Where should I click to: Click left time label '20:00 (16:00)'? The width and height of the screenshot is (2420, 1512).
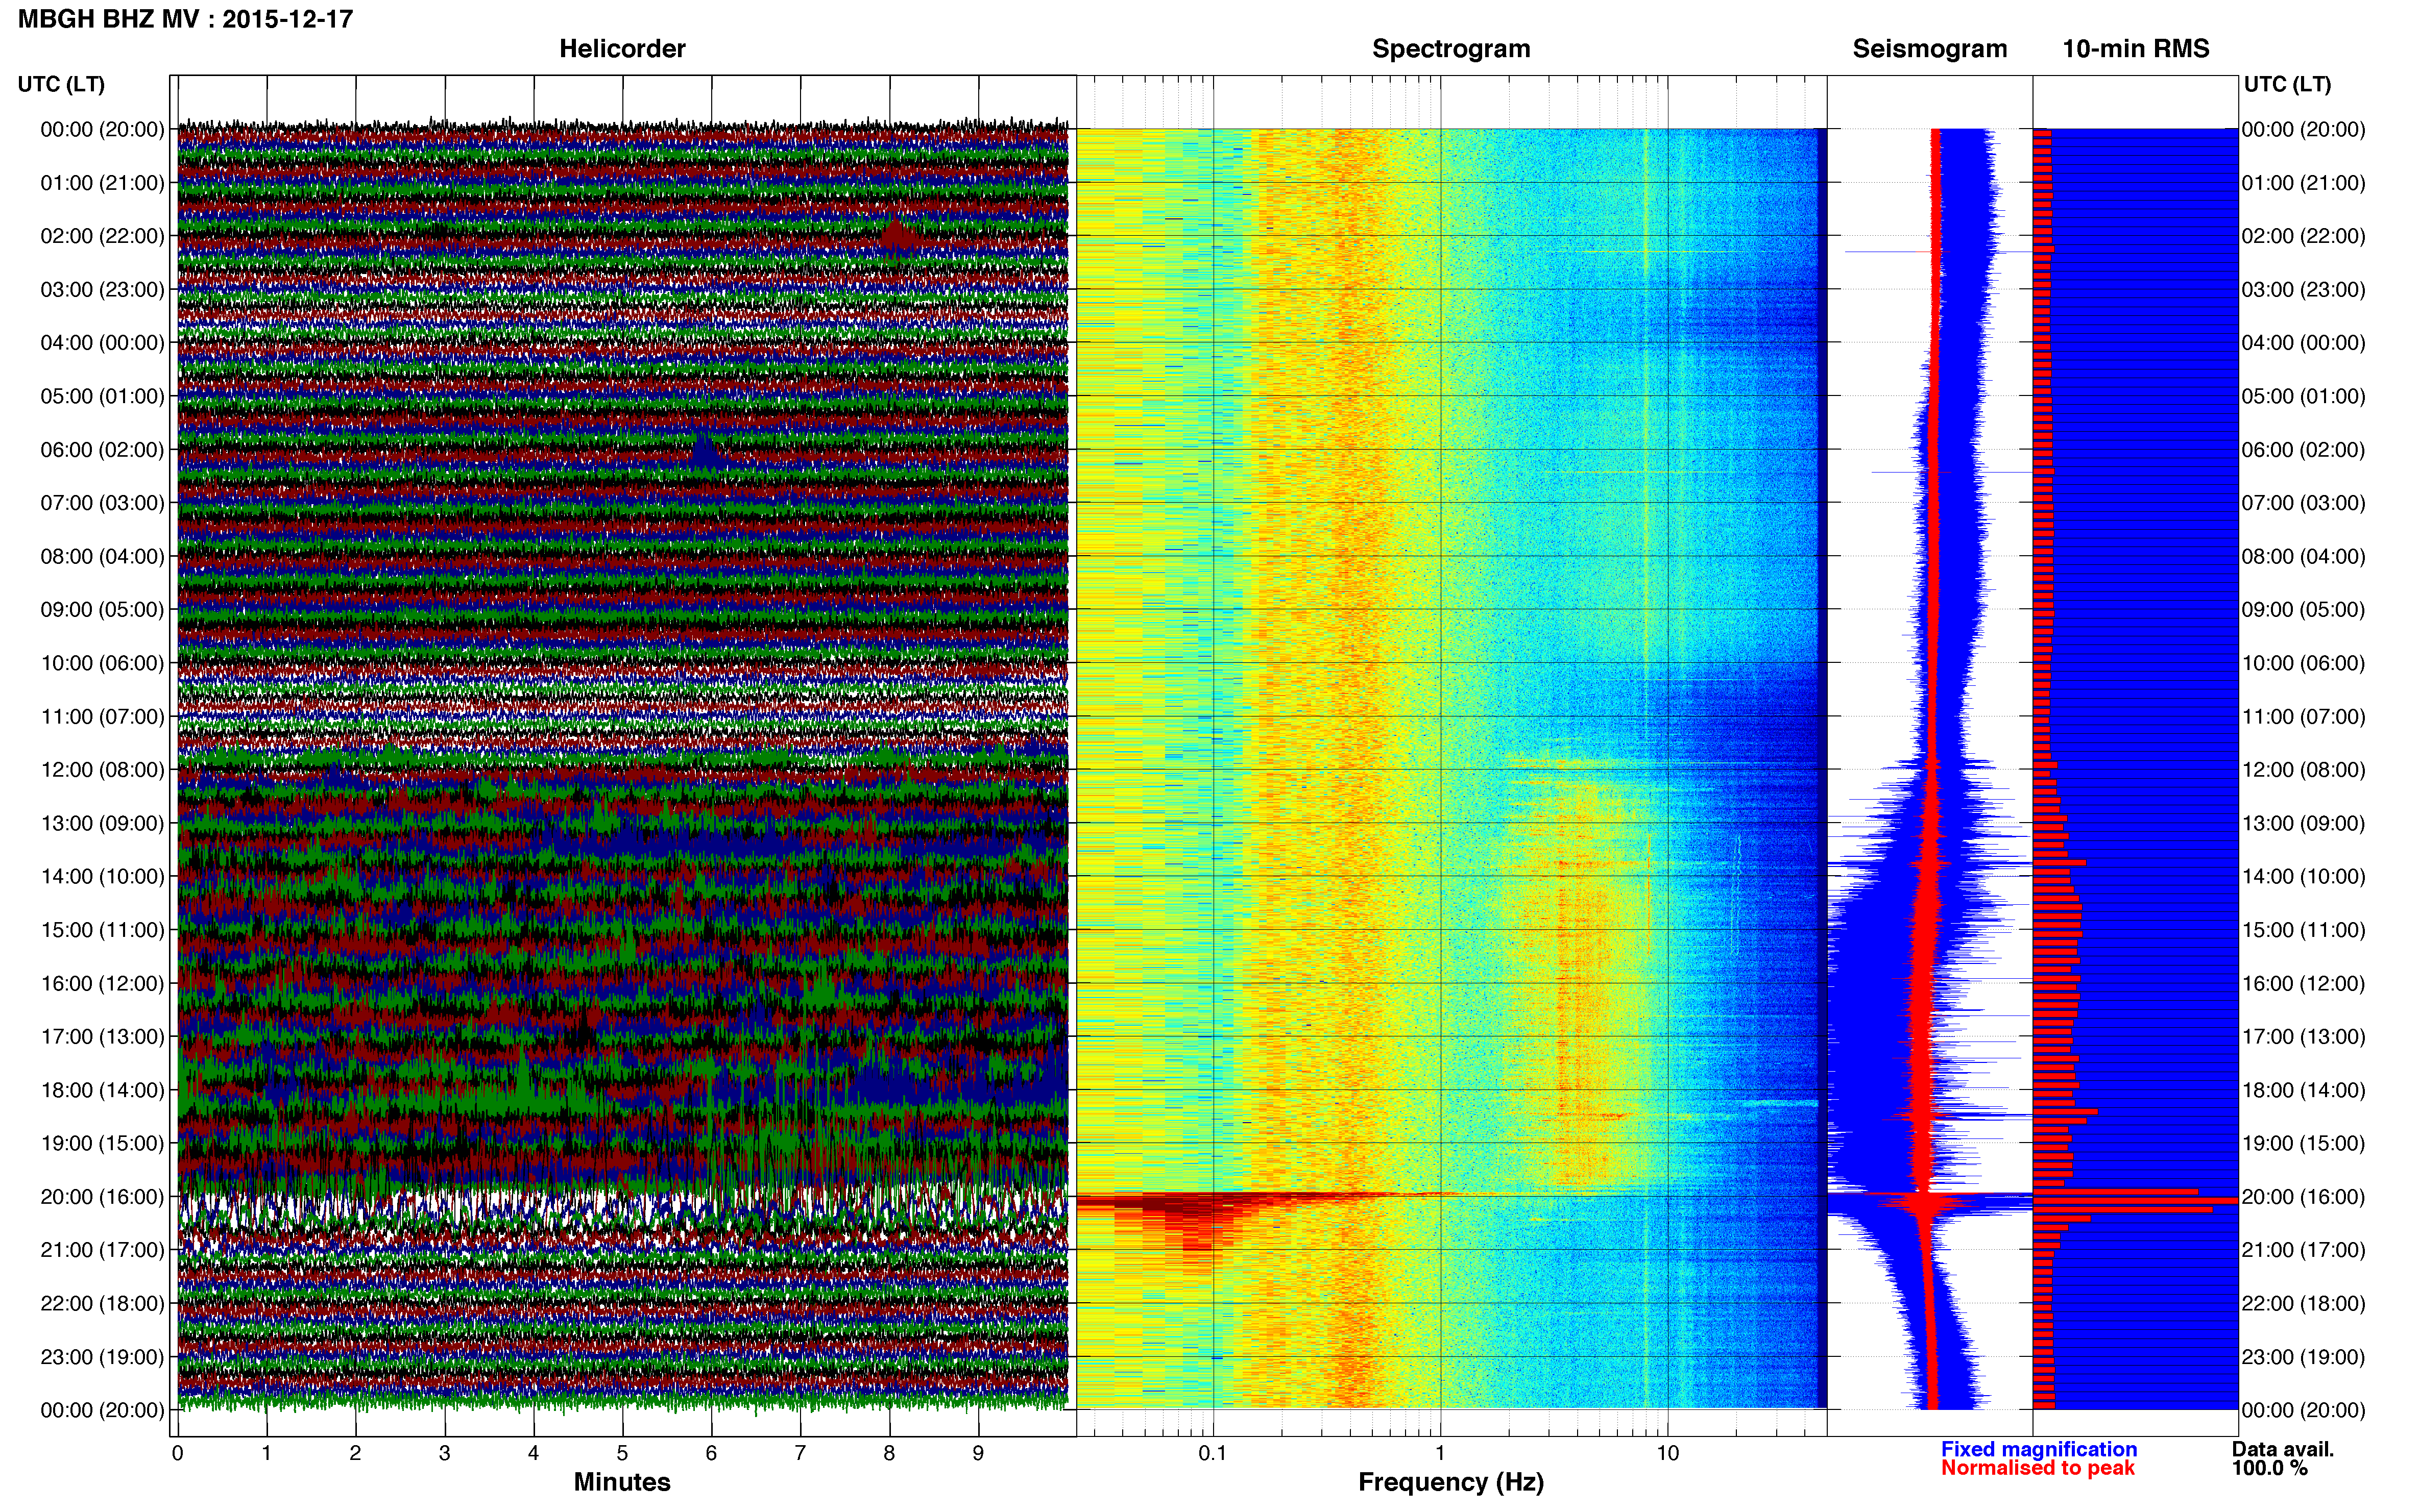(102, 1197)
